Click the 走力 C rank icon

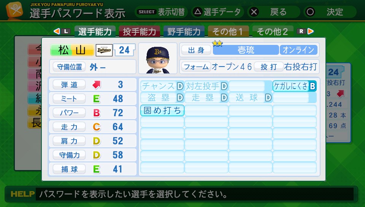(x=97, y=127)
